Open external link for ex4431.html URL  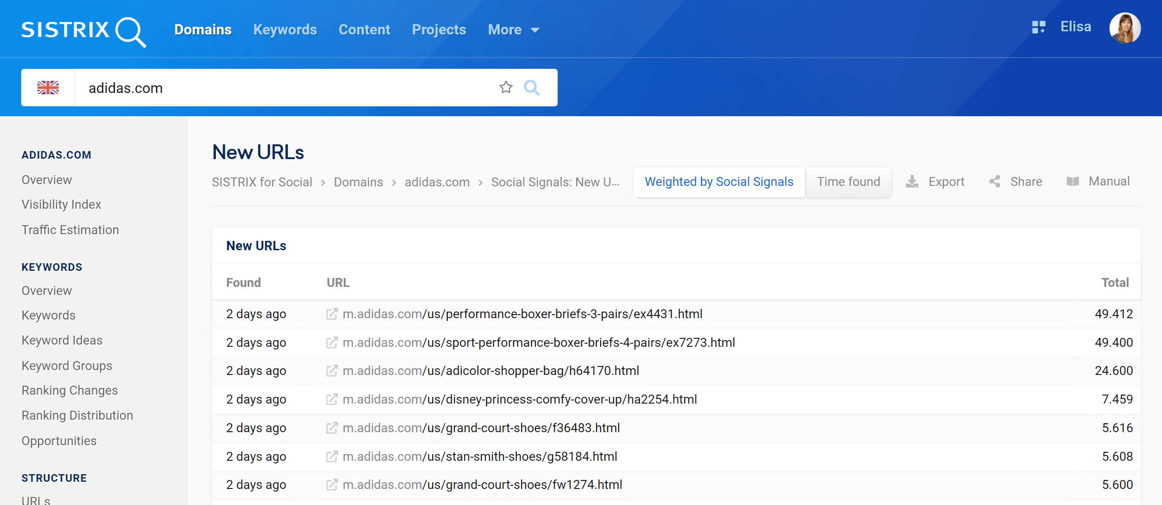coord(332,314)
